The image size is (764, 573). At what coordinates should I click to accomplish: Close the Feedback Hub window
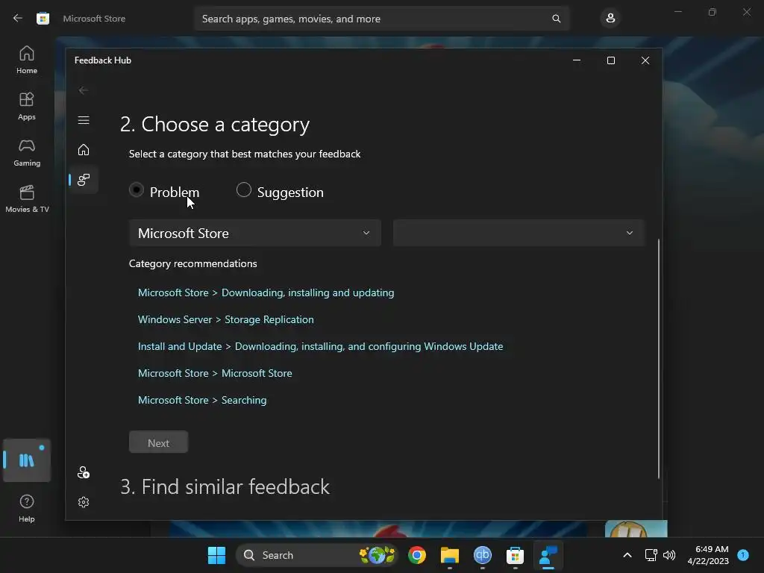pyautogui.click(x=645, y=60)
